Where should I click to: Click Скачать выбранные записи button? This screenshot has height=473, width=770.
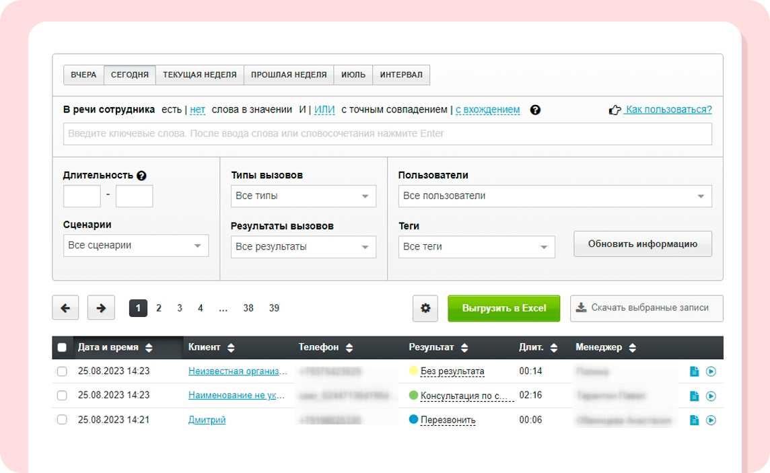pos(646,308)
